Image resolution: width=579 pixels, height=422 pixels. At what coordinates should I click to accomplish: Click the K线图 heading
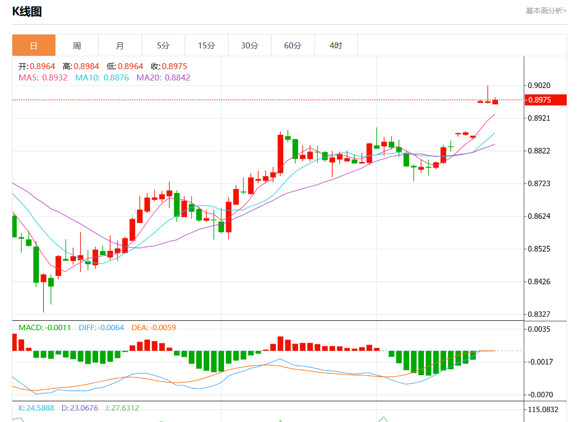(27, 12)
